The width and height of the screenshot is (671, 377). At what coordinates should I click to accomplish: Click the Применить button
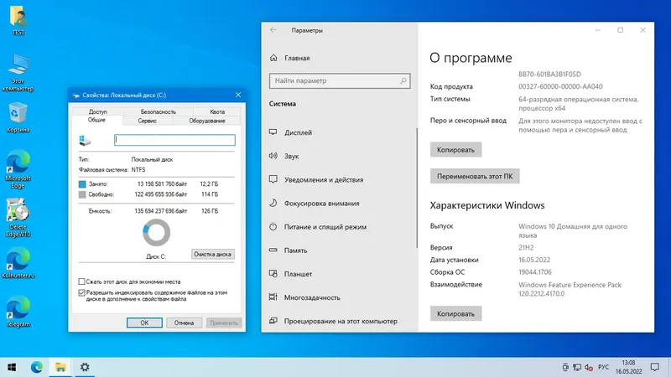pyautogui.click(x=224, y=323)
